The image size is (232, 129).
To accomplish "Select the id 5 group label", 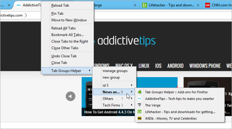I will 105,85.
